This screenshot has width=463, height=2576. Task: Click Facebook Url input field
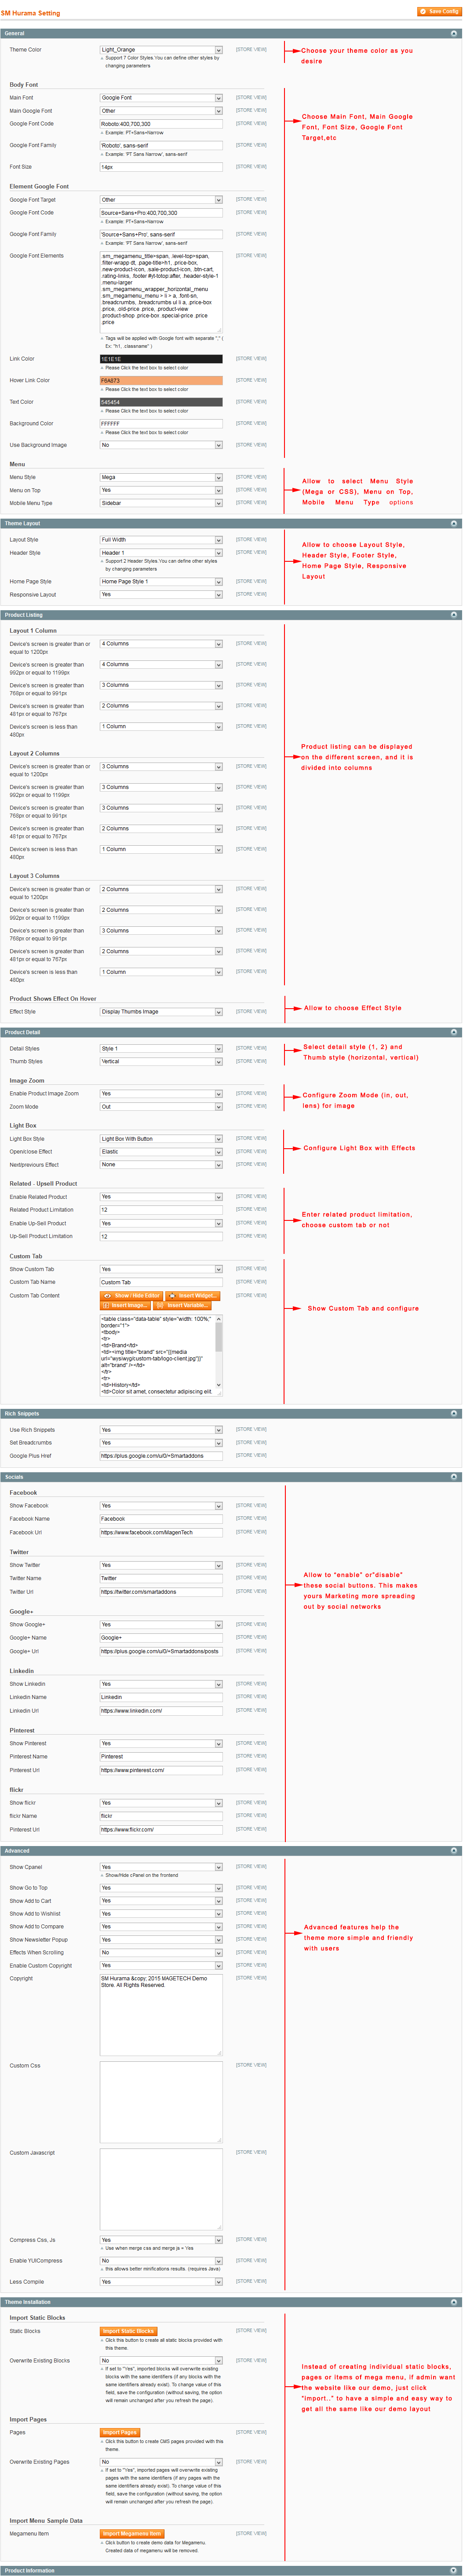160,1532
